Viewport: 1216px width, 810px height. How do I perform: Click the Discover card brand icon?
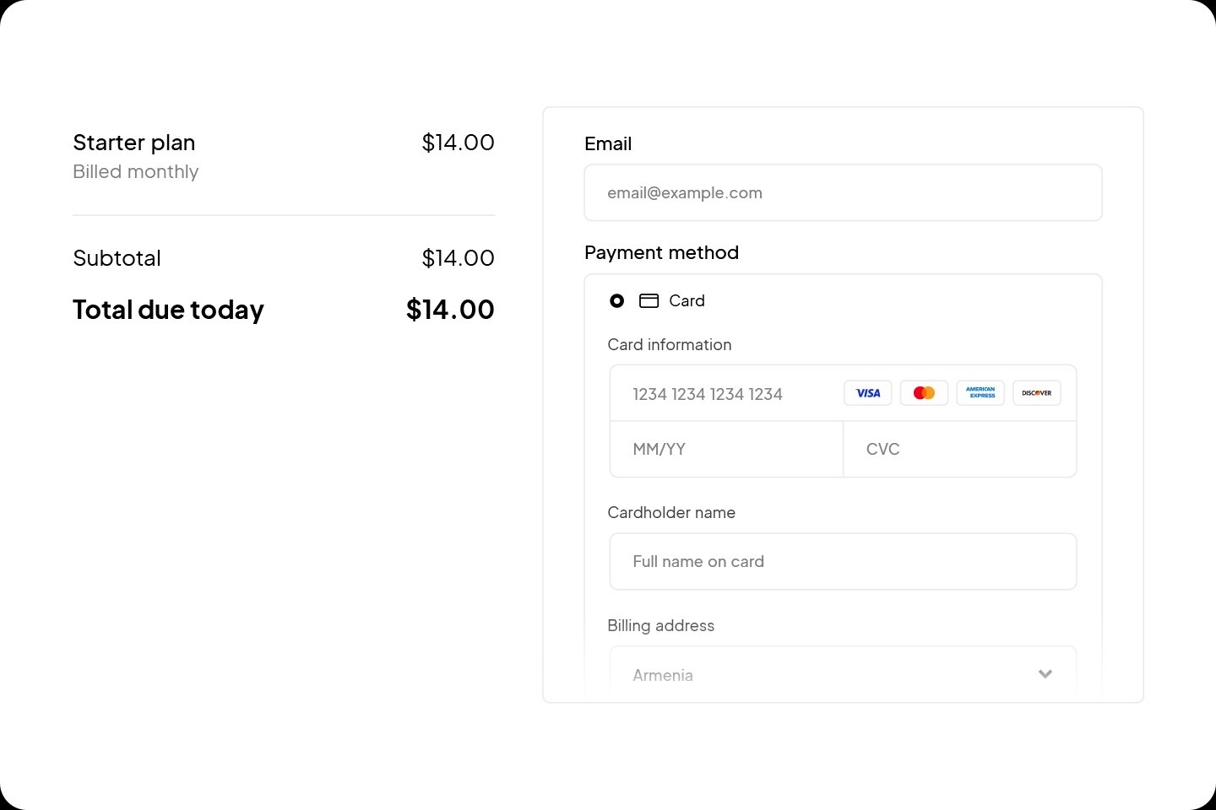1036,392
